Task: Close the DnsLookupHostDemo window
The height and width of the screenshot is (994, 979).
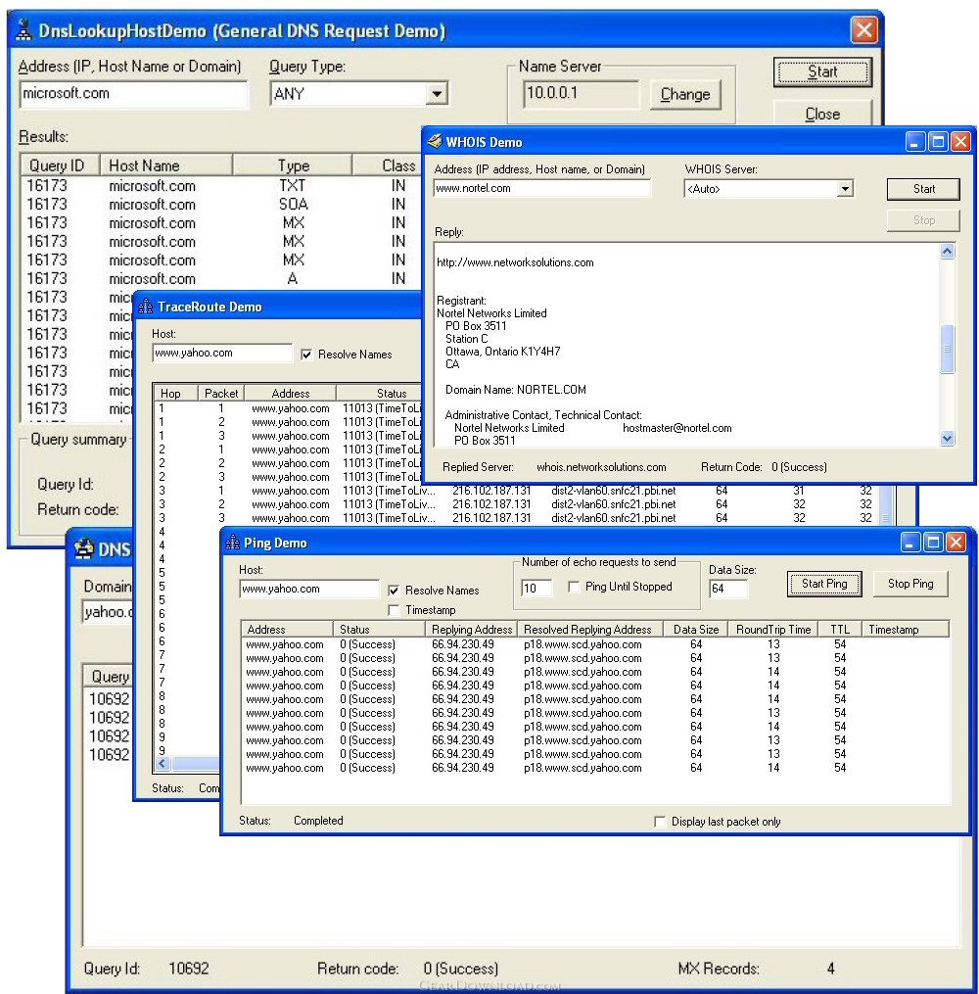Action: point(864,29)
